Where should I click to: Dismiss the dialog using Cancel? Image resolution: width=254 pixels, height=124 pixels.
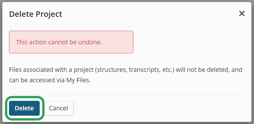click(x=58, y=108)
